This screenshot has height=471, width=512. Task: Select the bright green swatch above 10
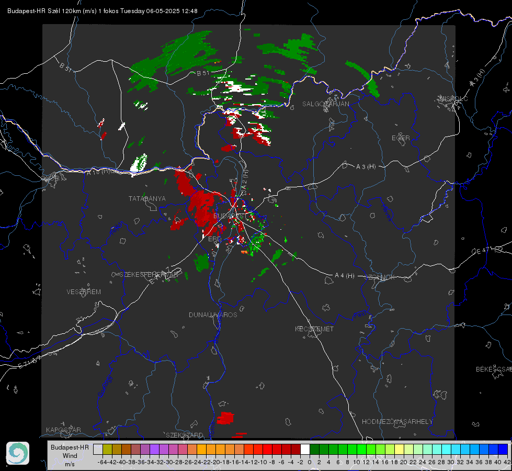[361, 450]
